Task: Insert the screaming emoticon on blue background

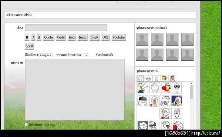Action: (x=177, y=101)
